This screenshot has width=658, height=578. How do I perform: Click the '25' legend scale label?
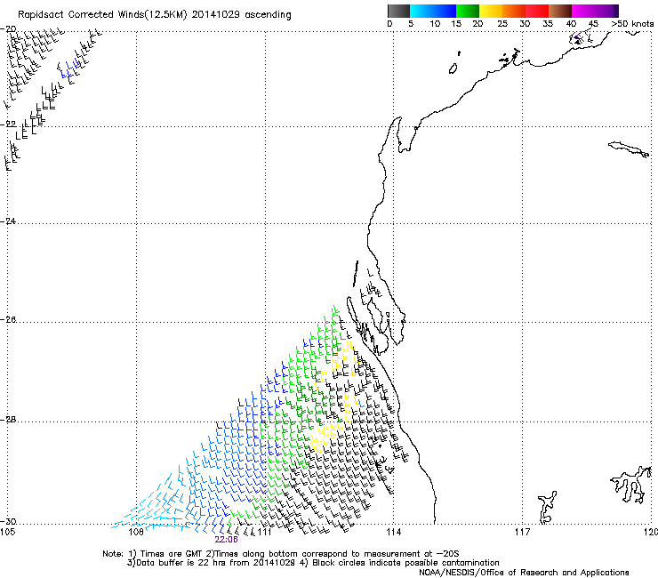502,24
